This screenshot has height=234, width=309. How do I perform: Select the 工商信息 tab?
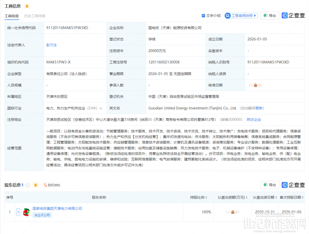(x=12, y=16)
